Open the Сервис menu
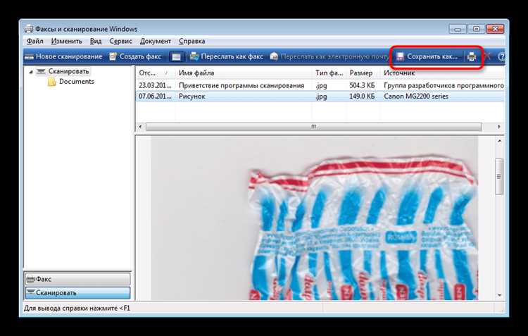This screenshot has height=336, width=528. (120, 41)
